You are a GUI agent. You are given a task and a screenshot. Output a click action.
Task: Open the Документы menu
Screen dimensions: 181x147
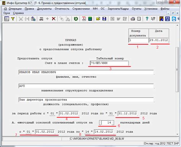(44, 9)
